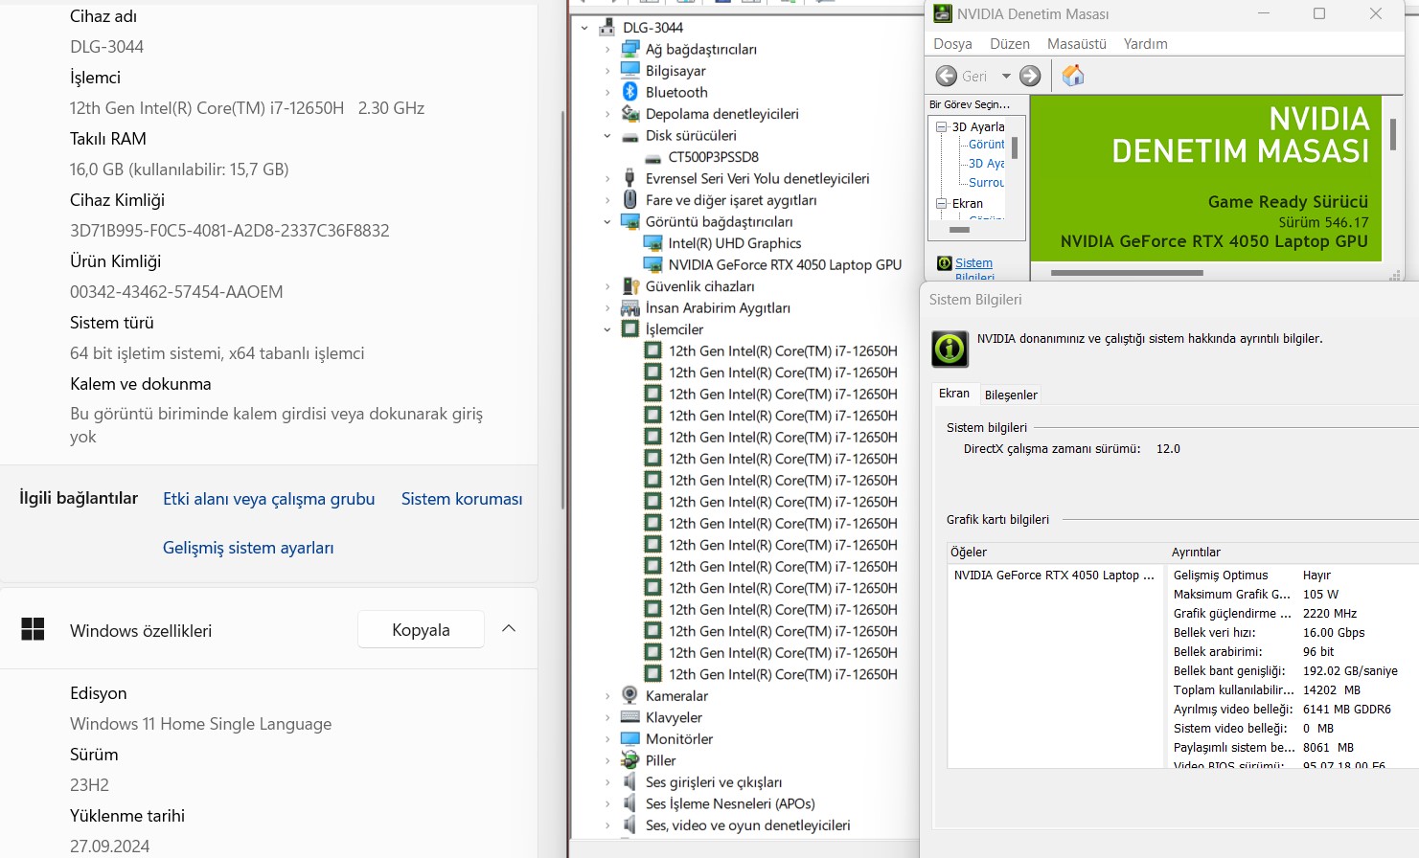The image size is (1419, 858).
Task: Open Etki alanı veya çalışma grubu link
Action: (268, 499)
